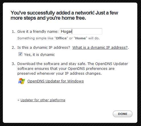
Task: Click the "Yes, it is dynamic" label text
Action: point(39,55)
